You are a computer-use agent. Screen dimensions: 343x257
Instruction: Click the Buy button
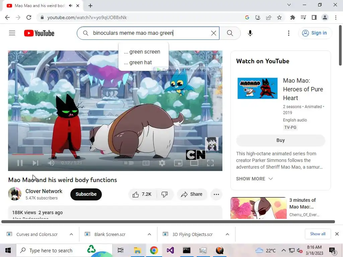tap(280, 140)
